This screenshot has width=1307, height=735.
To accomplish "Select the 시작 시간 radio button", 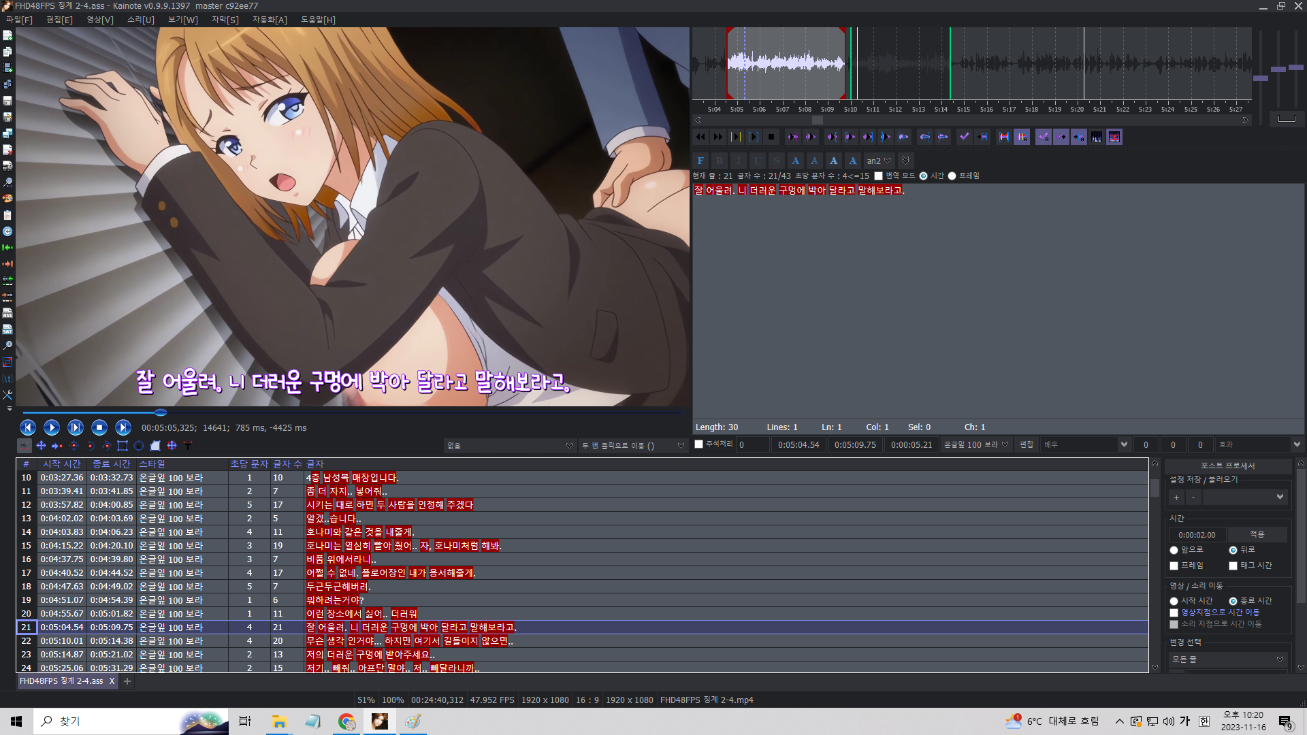I will click(x=1174, y=601).
